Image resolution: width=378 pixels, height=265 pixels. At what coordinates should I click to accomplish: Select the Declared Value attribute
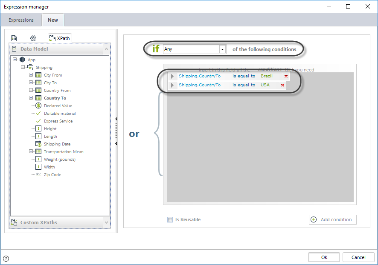58,106
